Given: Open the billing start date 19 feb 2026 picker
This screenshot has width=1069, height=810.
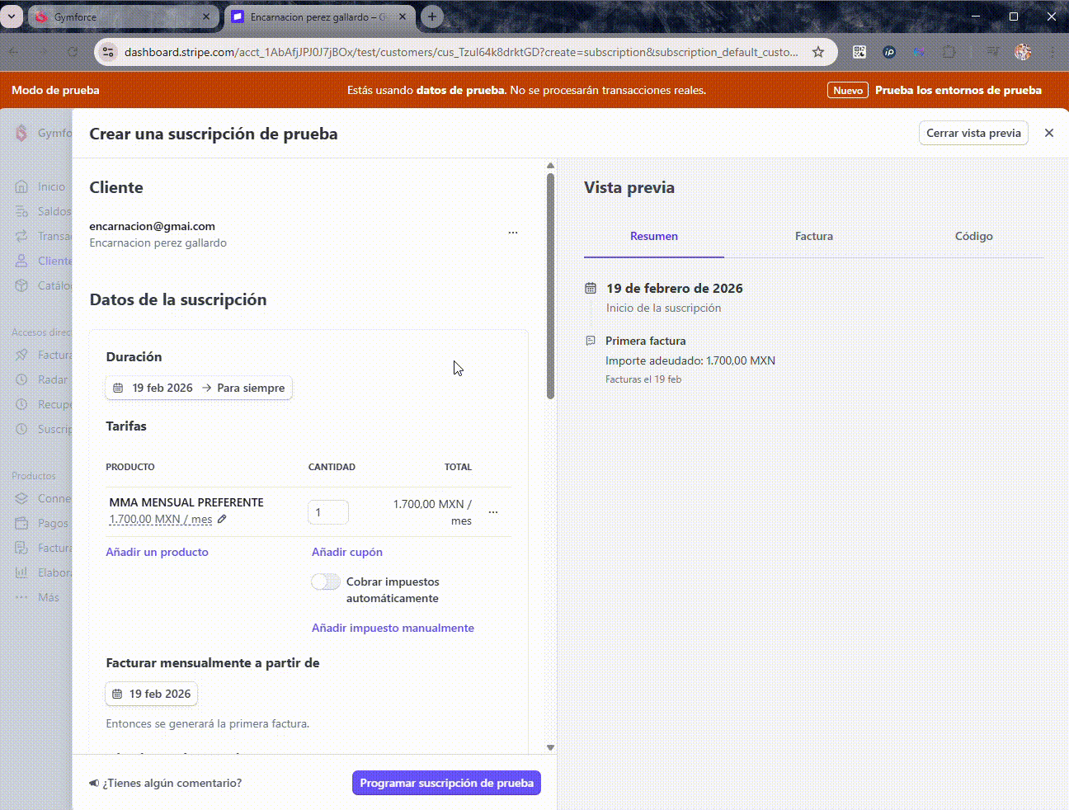Looking at the screenshot, I should tap(152, 694).
